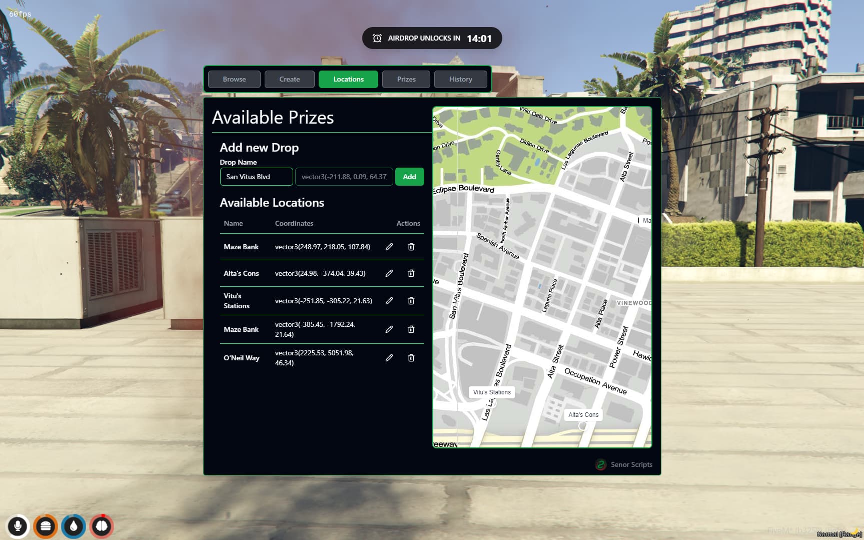Viewport: 864px width, 540px height.
Task: Click the Senor Scripts credit text
Action: pyautogui.click(x=631, y=464)
